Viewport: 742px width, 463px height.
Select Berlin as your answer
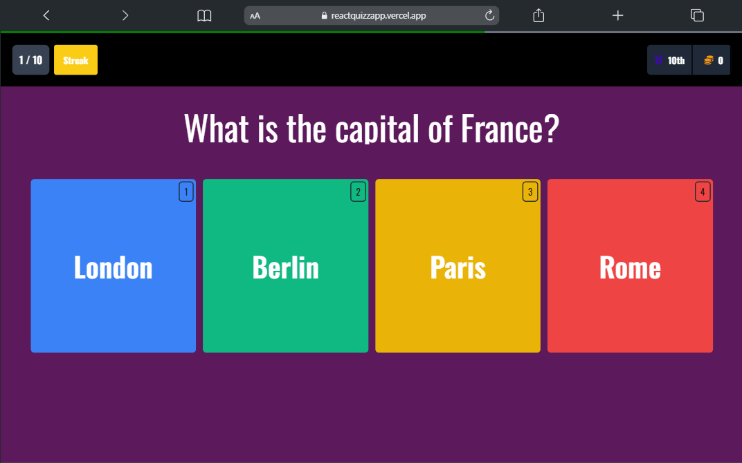click(x=285, y=266)
